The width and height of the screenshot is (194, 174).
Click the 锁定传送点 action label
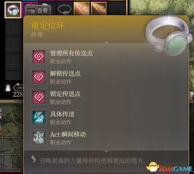pyautogui.click(x=65, y=94)
